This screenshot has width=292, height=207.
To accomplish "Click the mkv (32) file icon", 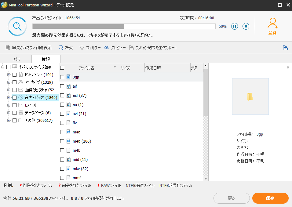I will tap(68, 169).
